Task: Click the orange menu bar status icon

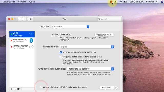Action: click(x=111, y=2)
